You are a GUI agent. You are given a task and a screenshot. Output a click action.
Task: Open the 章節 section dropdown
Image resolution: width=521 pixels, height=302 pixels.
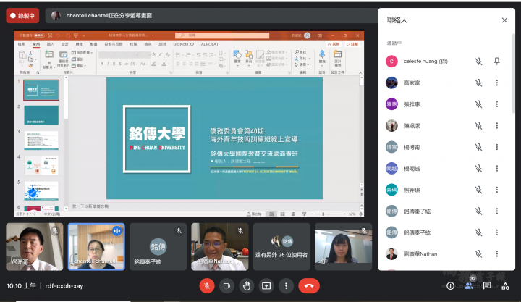coord(79,66)
